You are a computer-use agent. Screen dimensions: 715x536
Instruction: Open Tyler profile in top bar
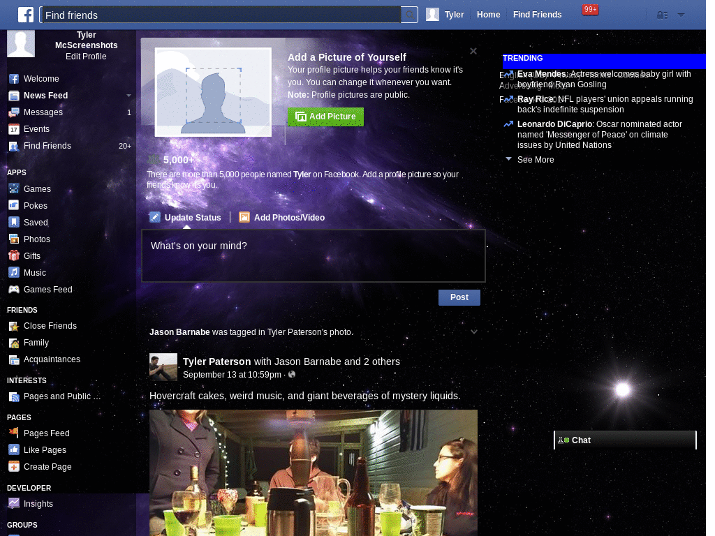click(445, 15)
